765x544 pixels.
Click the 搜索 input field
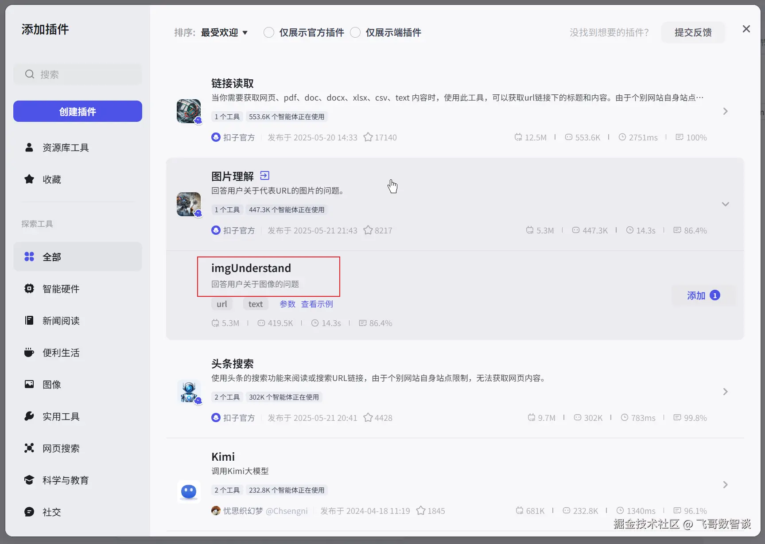(x=78, y=74)
